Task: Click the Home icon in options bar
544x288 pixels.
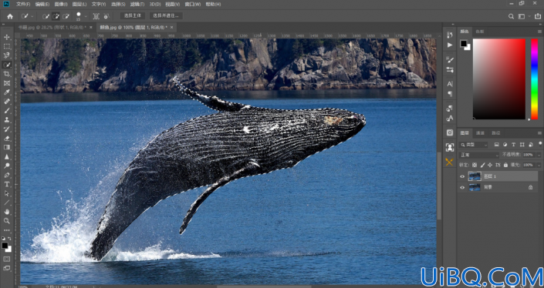Action: [10, 16]
